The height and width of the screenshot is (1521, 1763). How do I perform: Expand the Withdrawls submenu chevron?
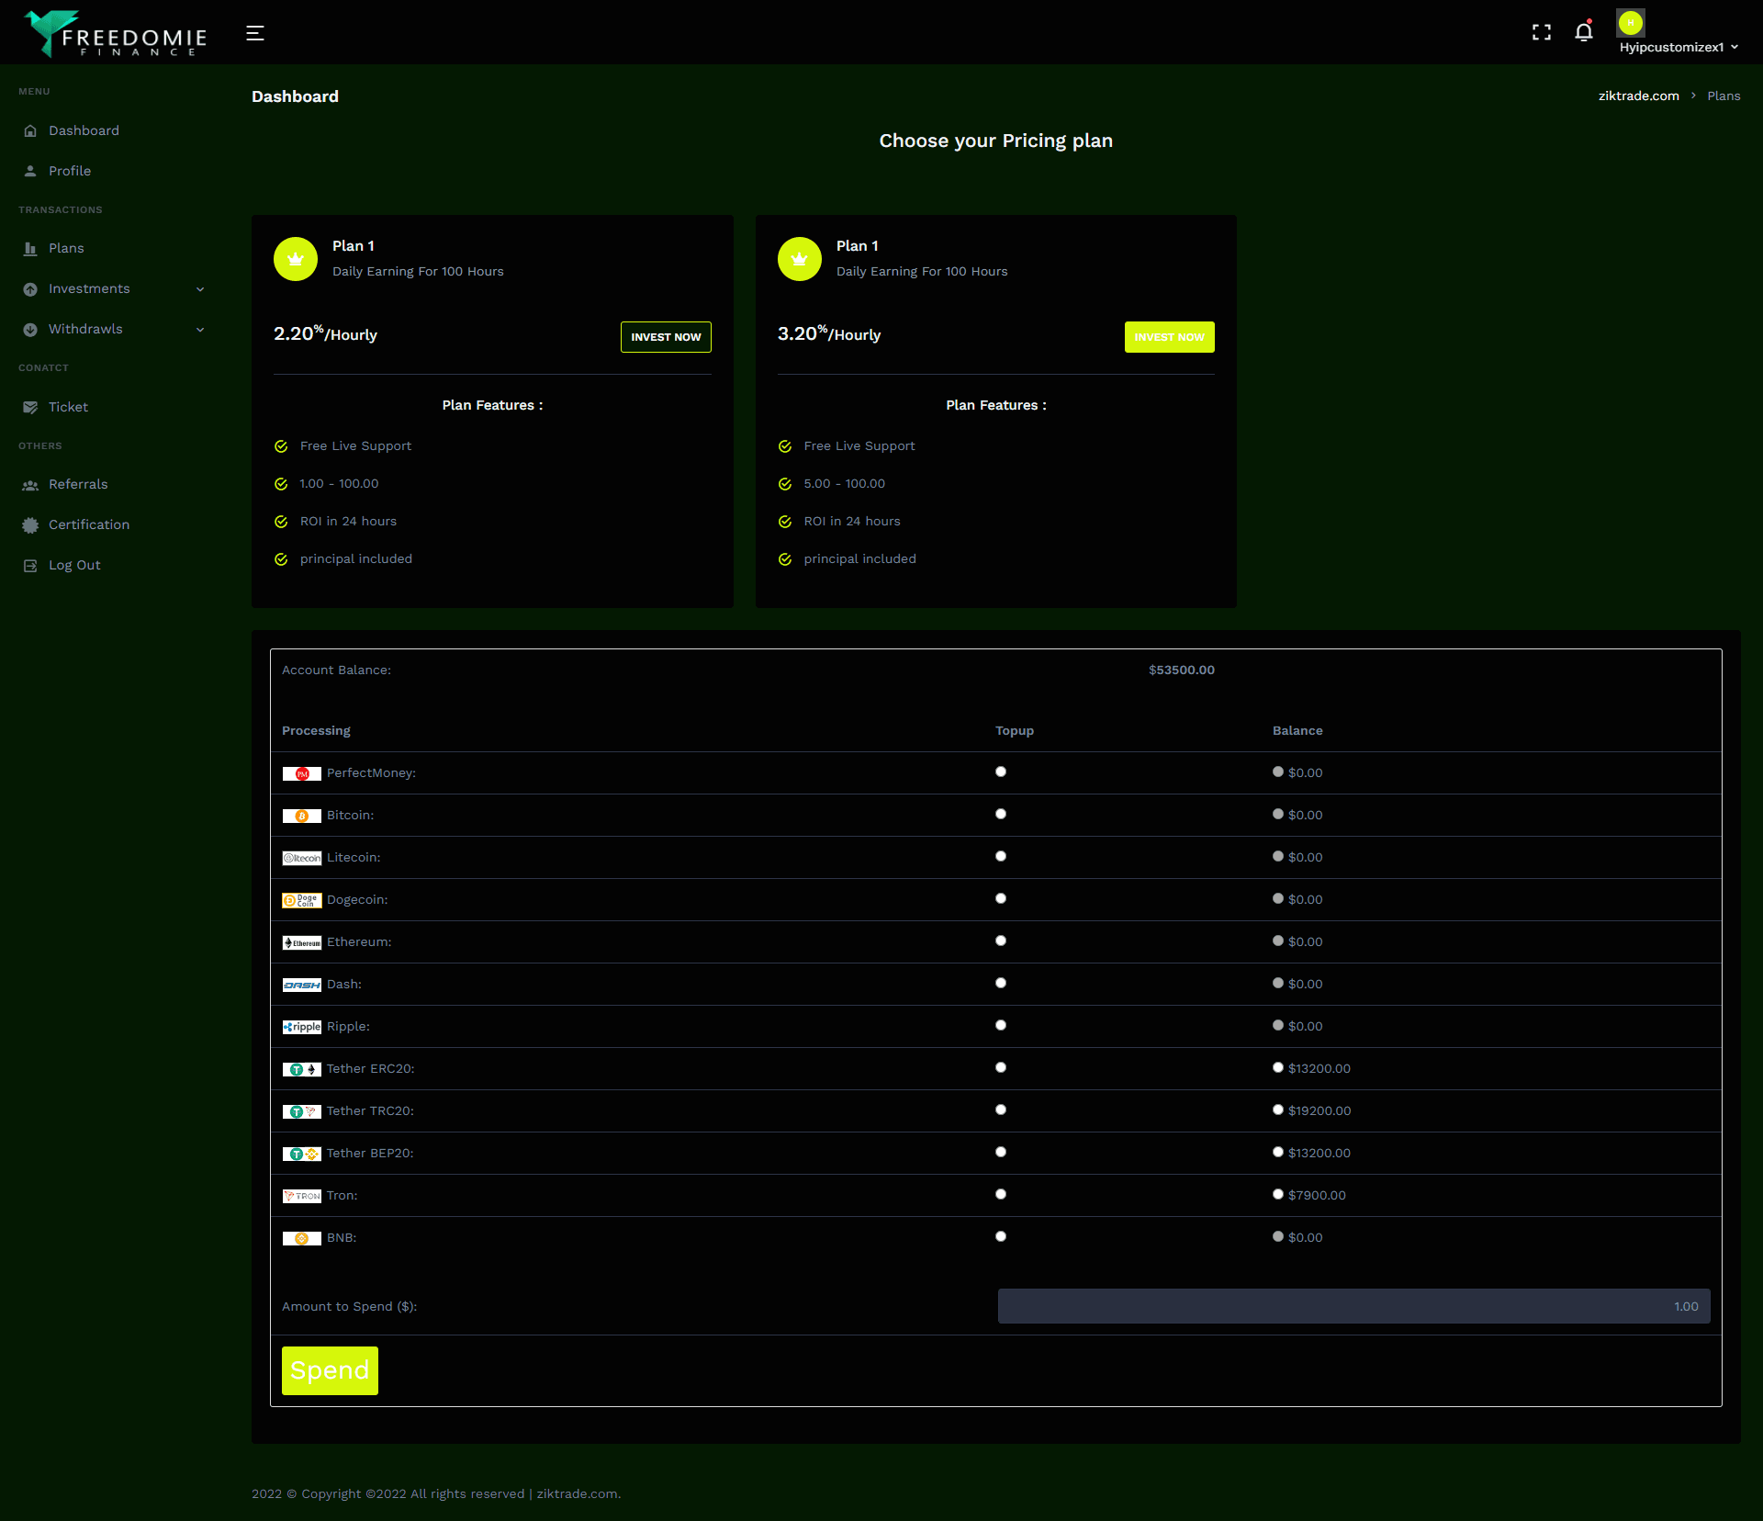[200, 330]
